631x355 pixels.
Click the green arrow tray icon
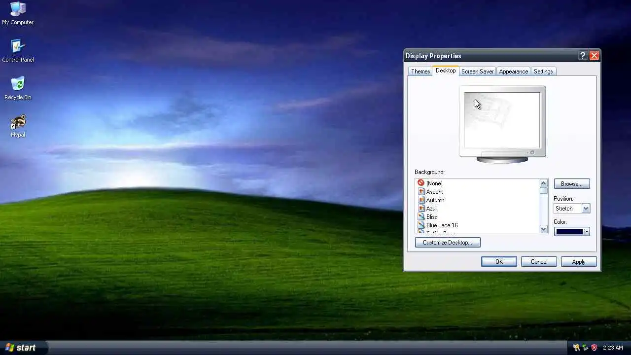click(x=585, y=348)
